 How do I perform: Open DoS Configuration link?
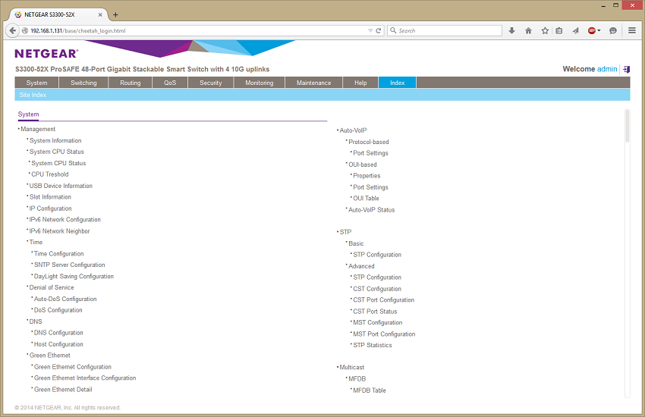tap(58, 310)
